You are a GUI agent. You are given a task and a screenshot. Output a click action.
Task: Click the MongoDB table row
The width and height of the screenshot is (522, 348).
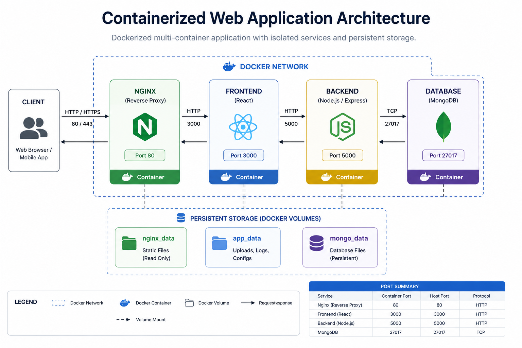click(x=407, y=332)
